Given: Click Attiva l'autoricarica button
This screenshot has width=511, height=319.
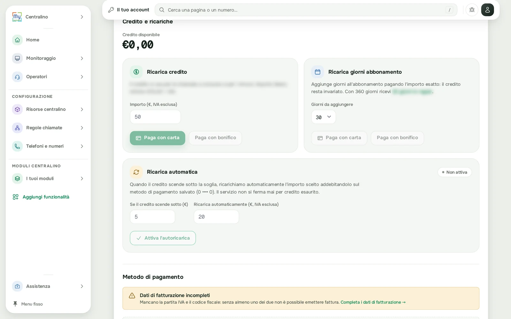Looking at the screenshot, I should pyautogui.click(x=163, y=238).
